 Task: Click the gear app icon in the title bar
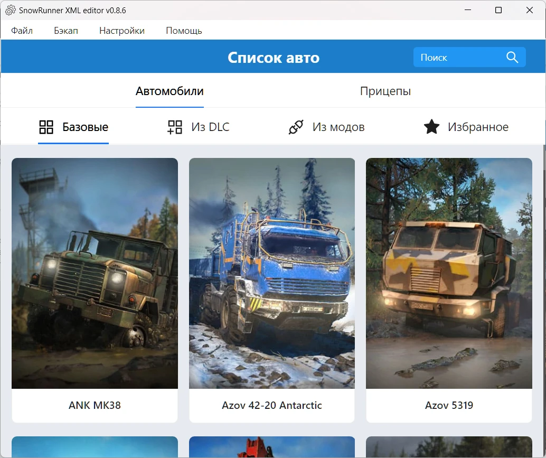coord(10,10)
